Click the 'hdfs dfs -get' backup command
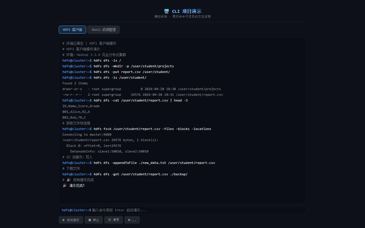This screenshot has width=365, height=228. coord(125,174)
